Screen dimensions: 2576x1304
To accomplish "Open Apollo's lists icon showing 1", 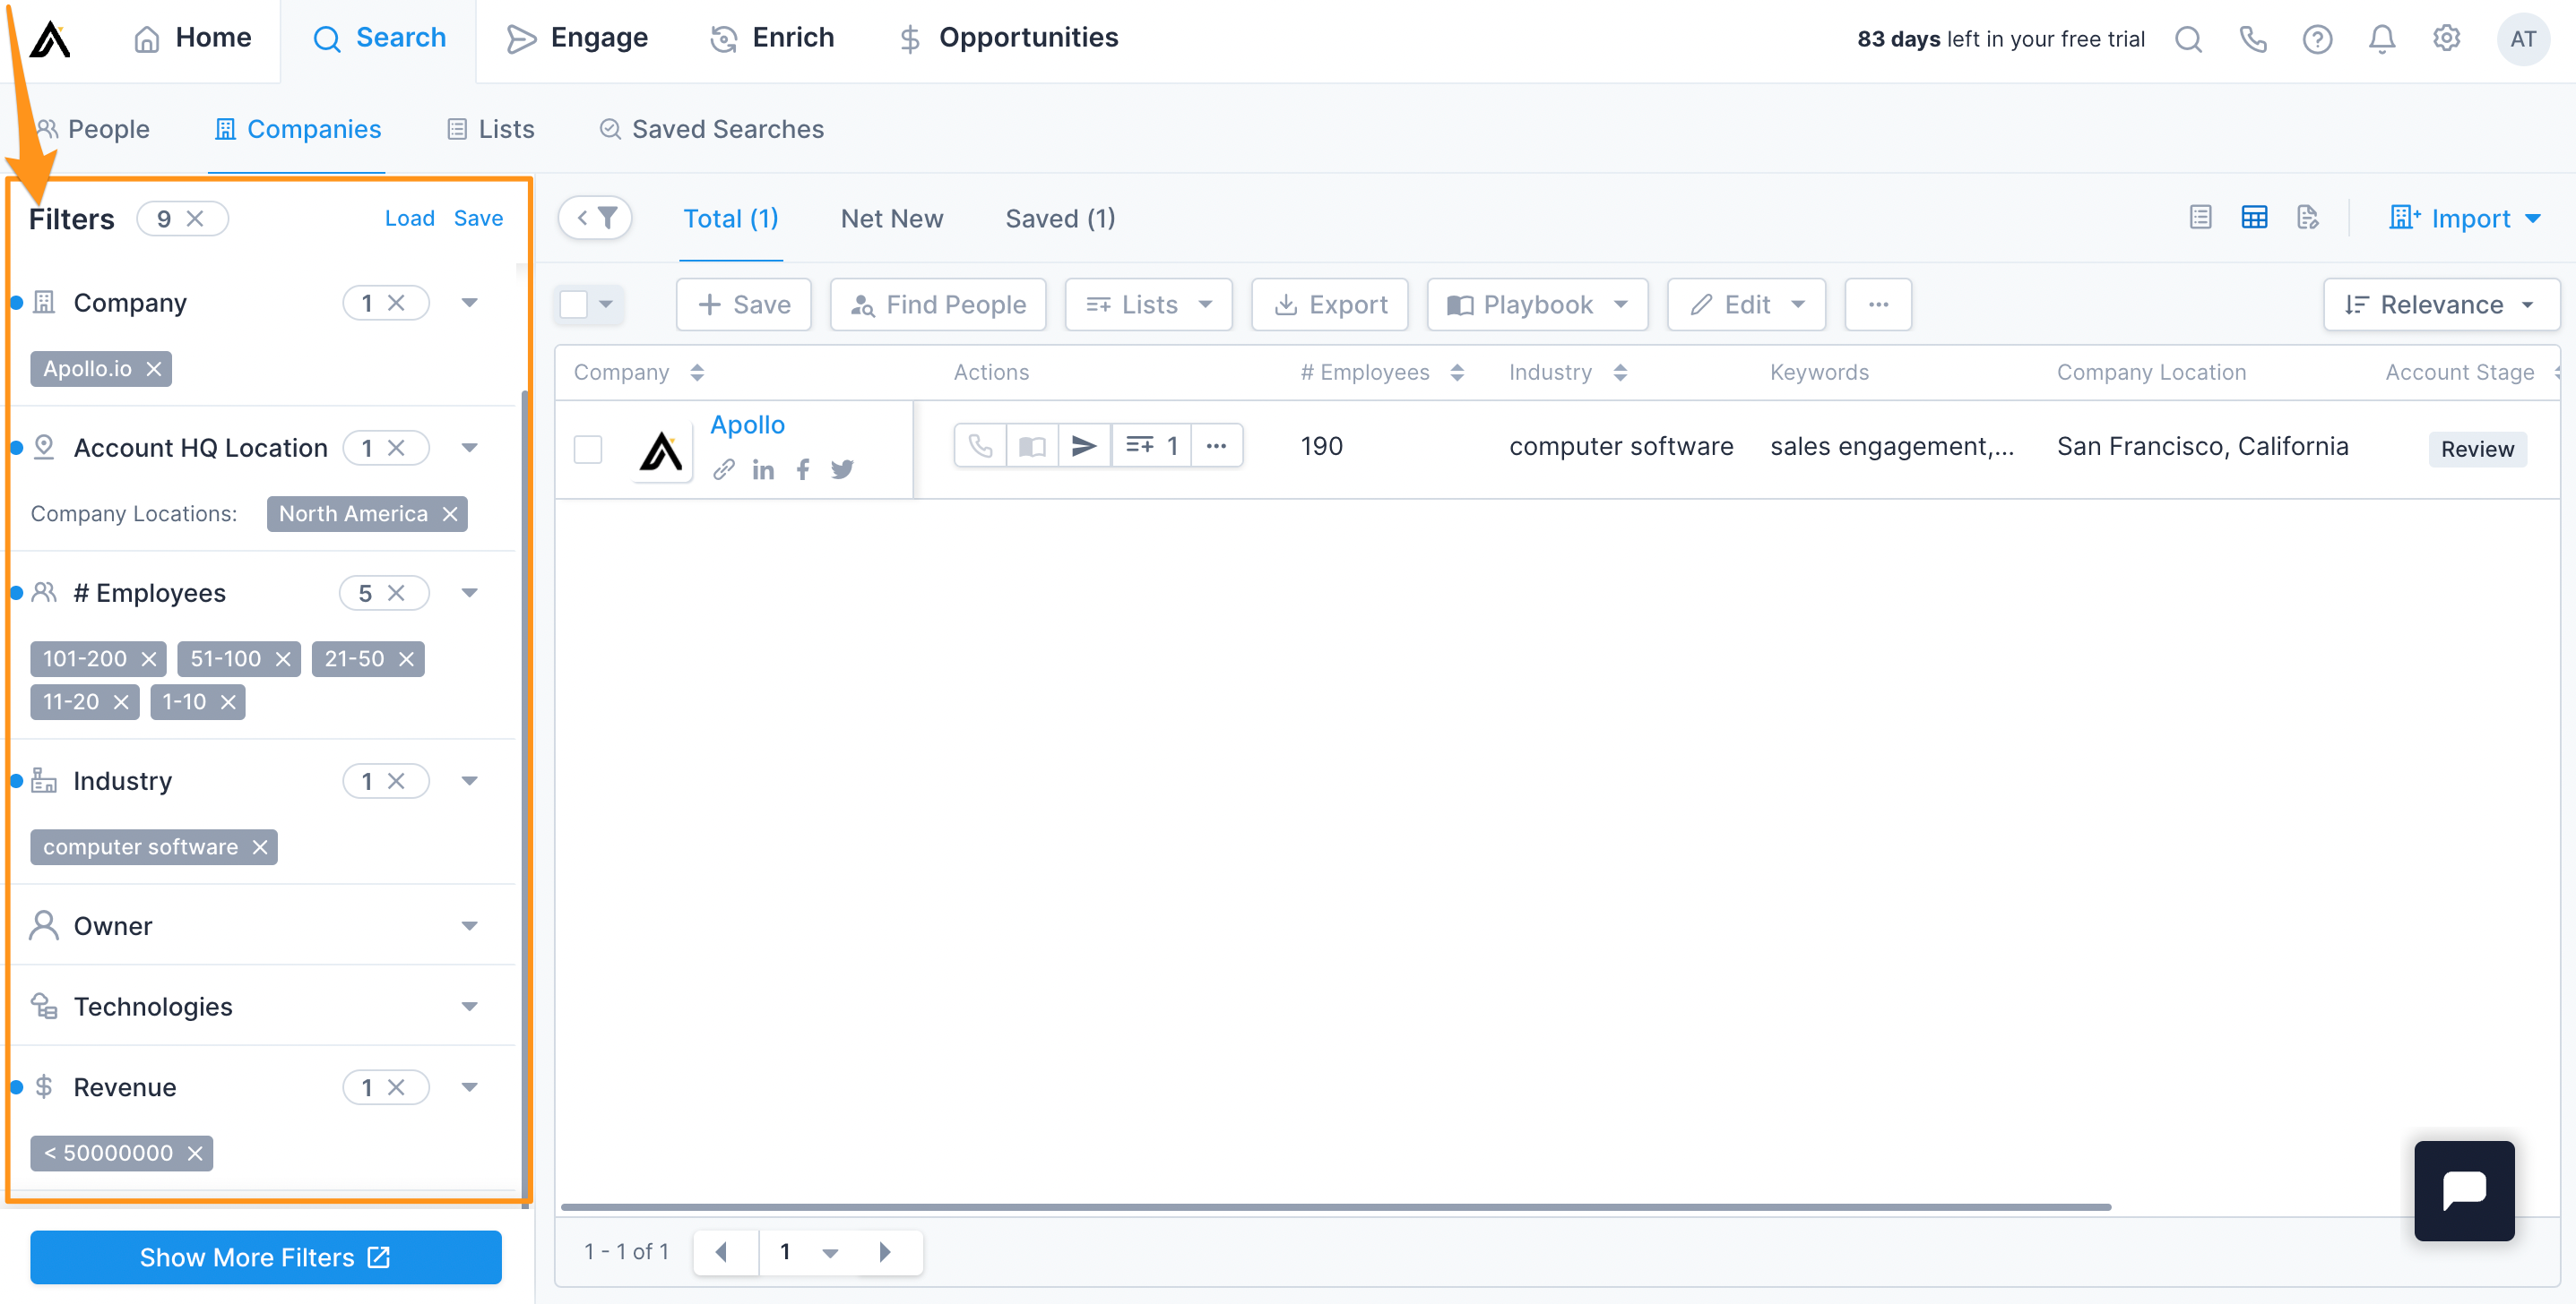I will click(1151, 446).
